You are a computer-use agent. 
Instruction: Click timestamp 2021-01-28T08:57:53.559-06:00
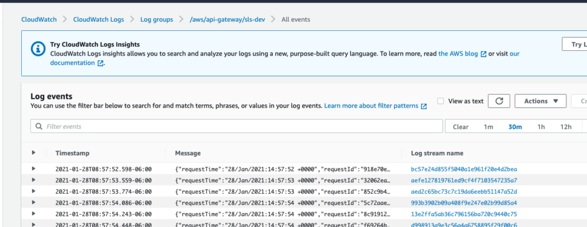click(103, 181)
